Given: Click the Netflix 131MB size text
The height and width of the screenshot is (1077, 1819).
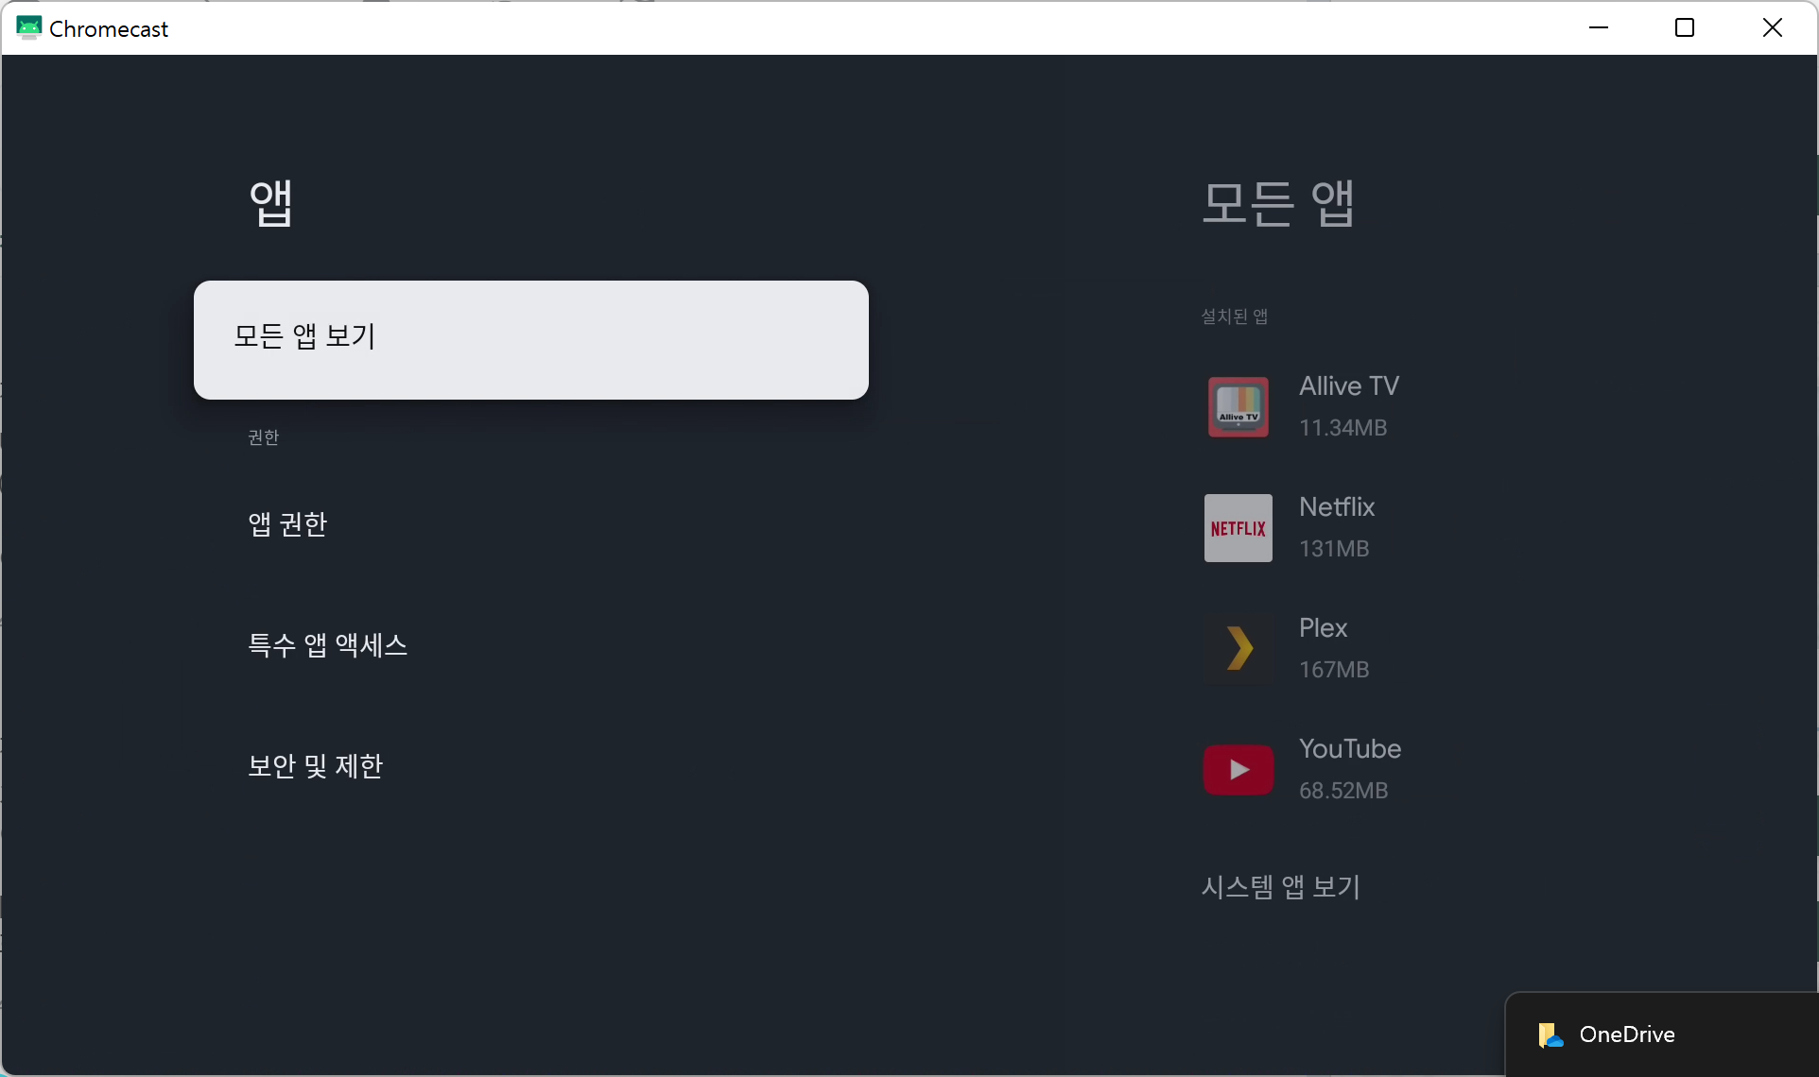Looking at the screenshot, I should point(1333,549).
